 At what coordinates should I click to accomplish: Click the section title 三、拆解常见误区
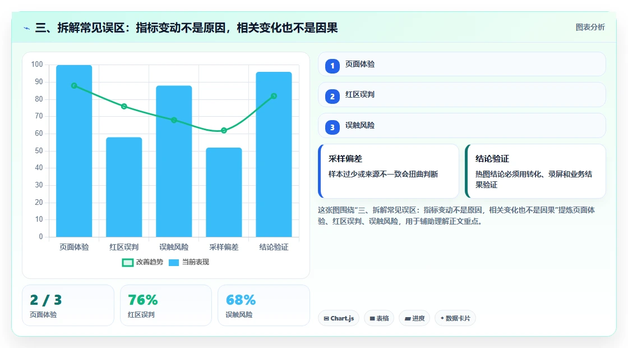click(186, 28)
